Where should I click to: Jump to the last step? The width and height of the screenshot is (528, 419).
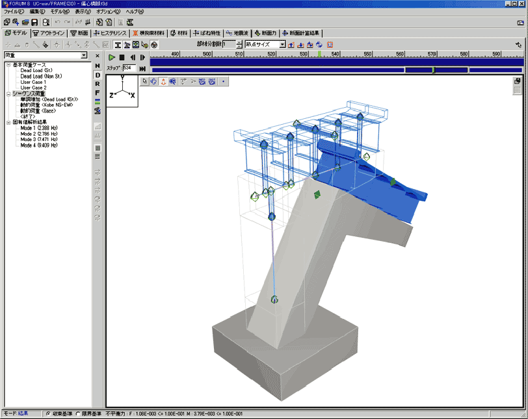[142, 68]
